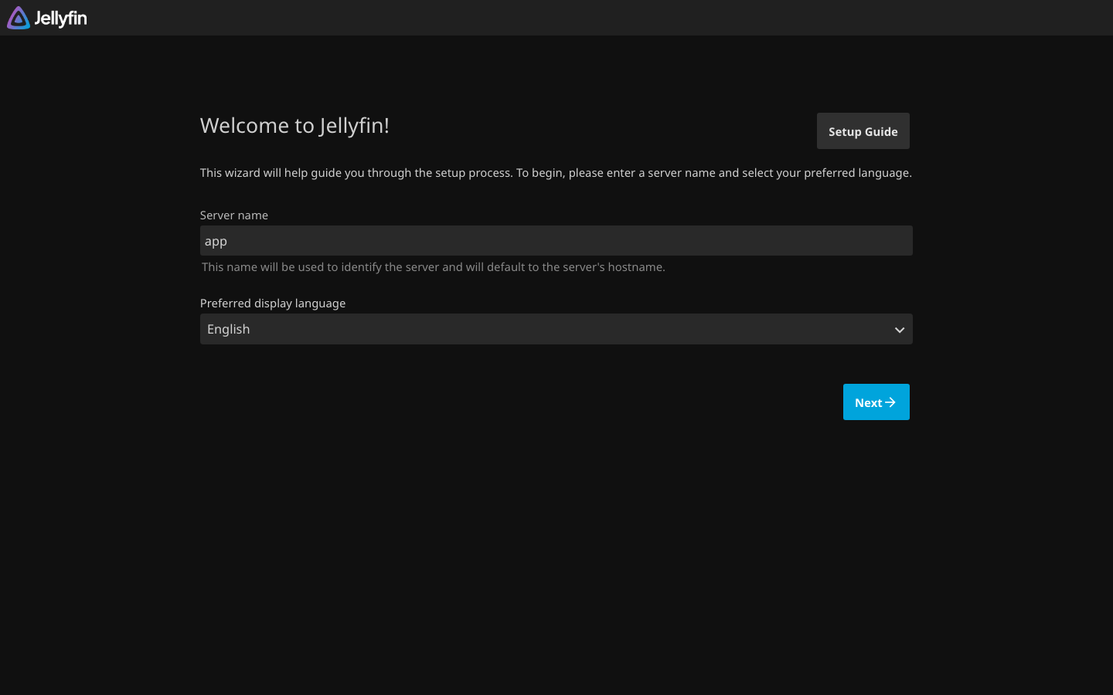Click the server hostname hint text

(x=434, y=267)
